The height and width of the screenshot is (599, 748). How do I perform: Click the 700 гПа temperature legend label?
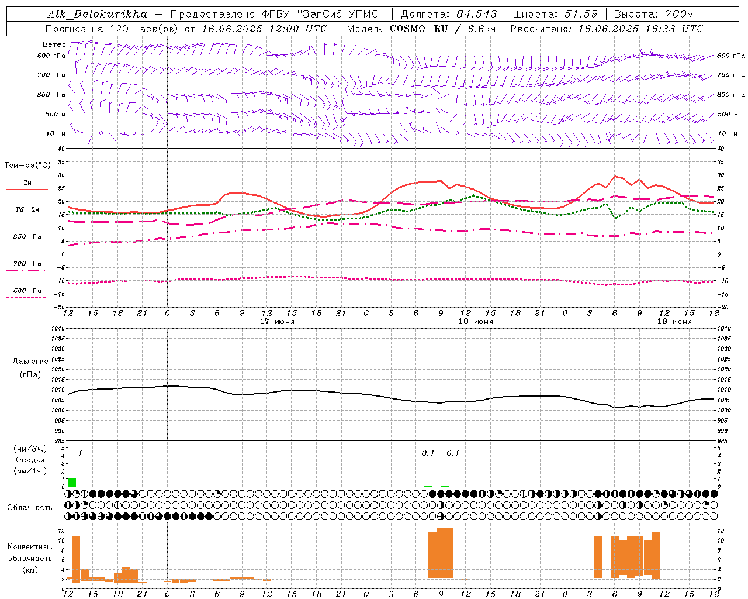tap(27, 263)
